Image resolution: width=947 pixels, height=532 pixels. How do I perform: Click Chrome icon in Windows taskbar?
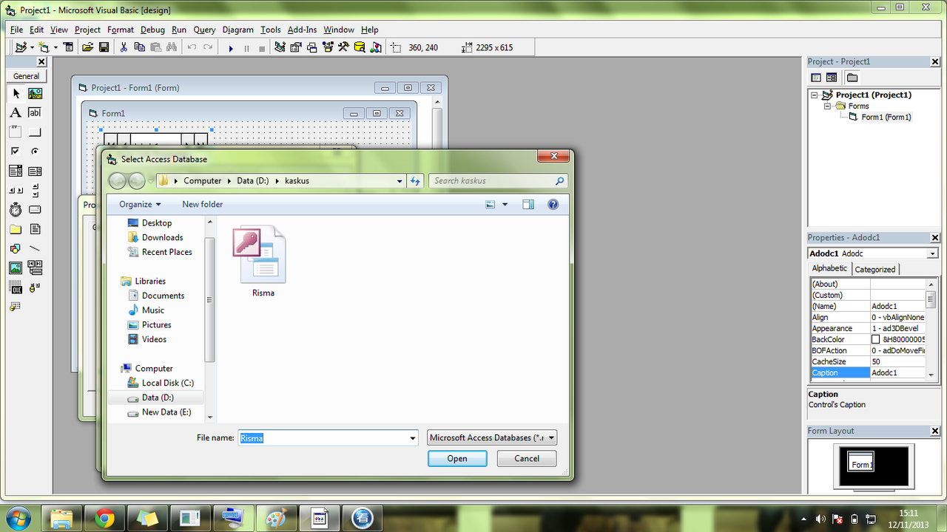[104, 519]
